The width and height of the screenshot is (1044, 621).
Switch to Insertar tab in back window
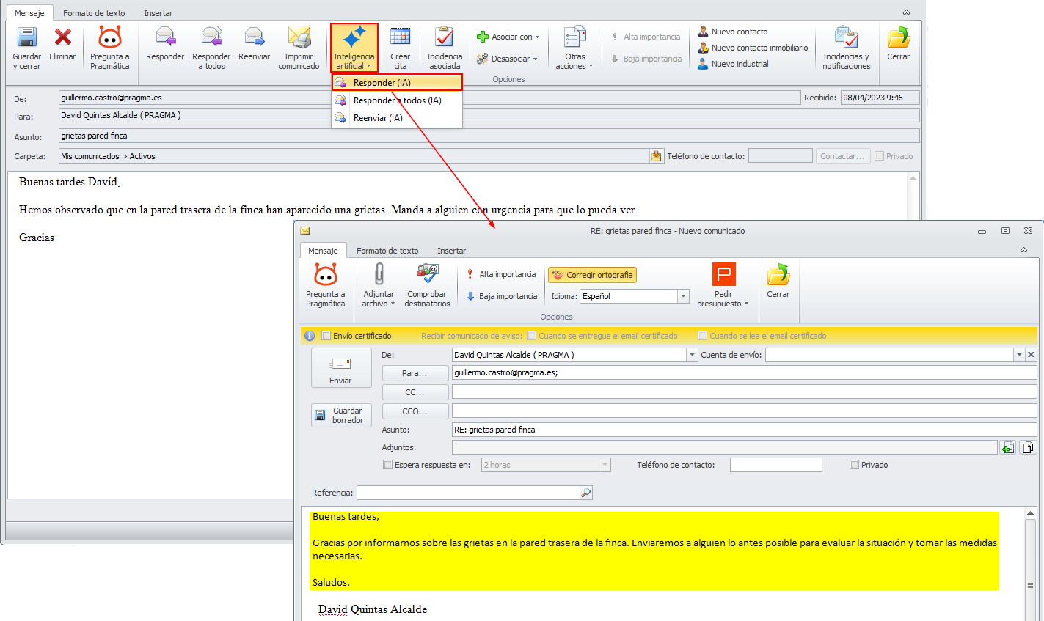coord(158,13)
